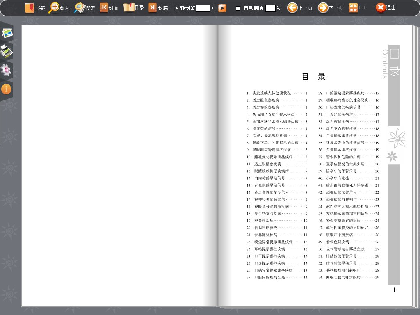
Task: Click entry 45 发热提示病情加重的信号
Action: 349,213
